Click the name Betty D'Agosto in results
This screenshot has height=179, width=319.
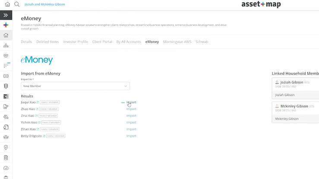pos(32,136)
